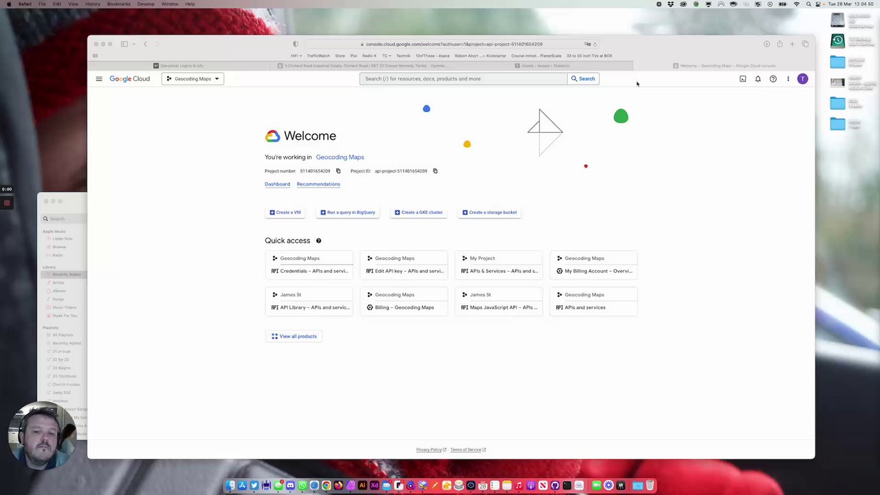The image size is (880, 495).
Task: Open My Project APIs & Services card
Action: coord(499,265)
